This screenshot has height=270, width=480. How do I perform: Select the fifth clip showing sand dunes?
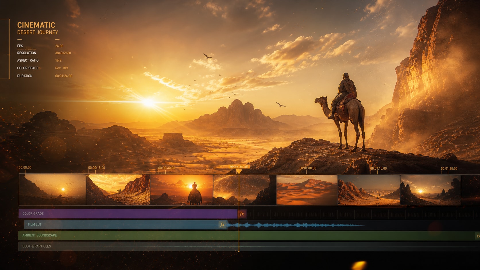(x=307, y=190)
